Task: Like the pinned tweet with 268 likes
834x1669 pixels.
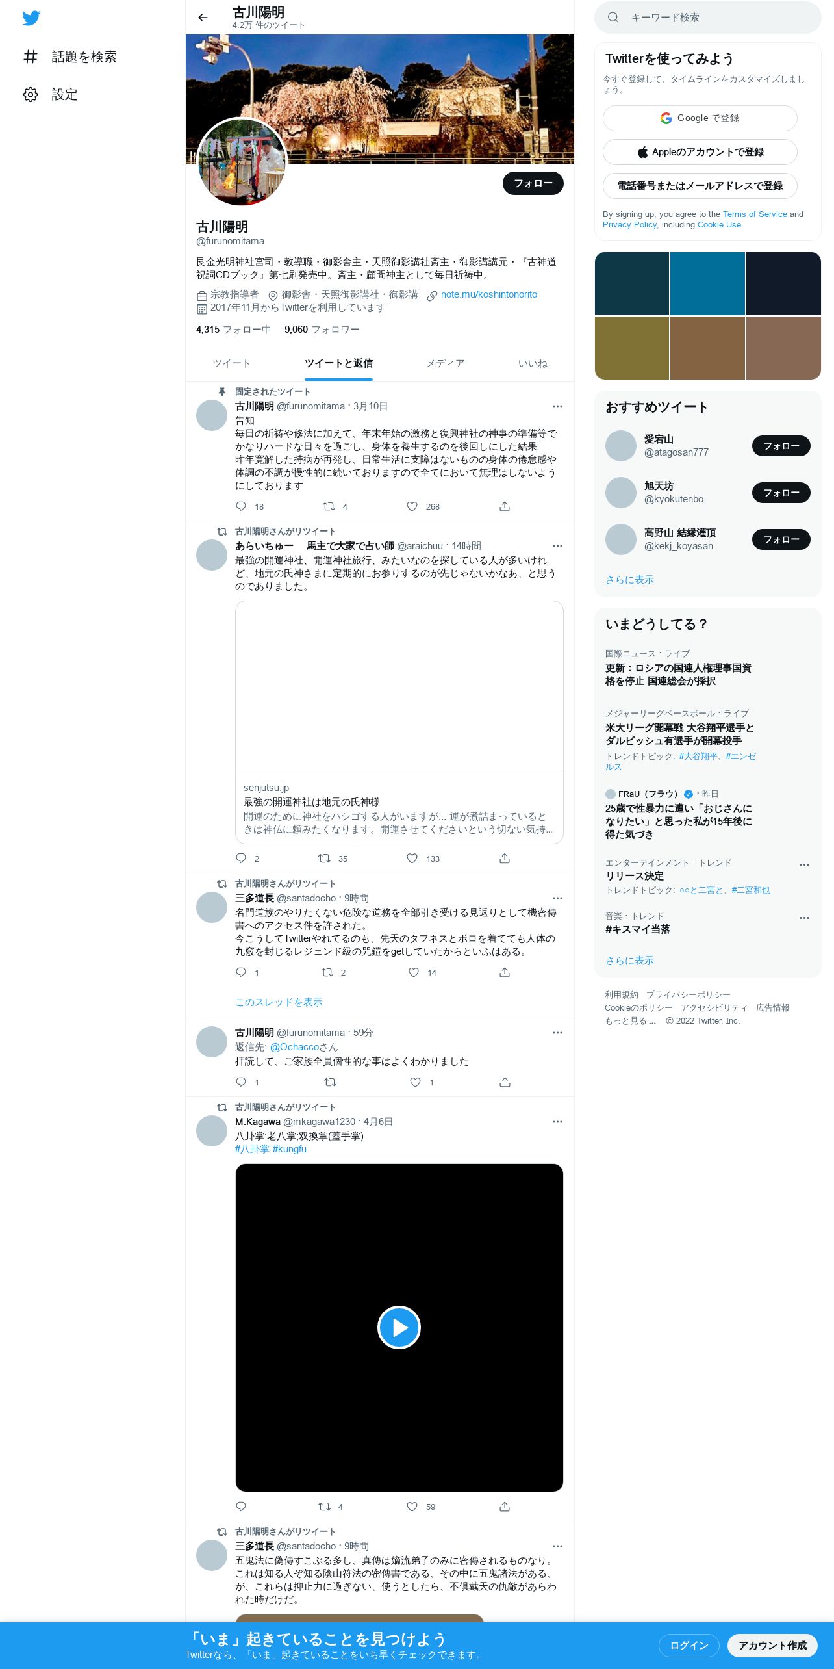Action: pos(412,506)
